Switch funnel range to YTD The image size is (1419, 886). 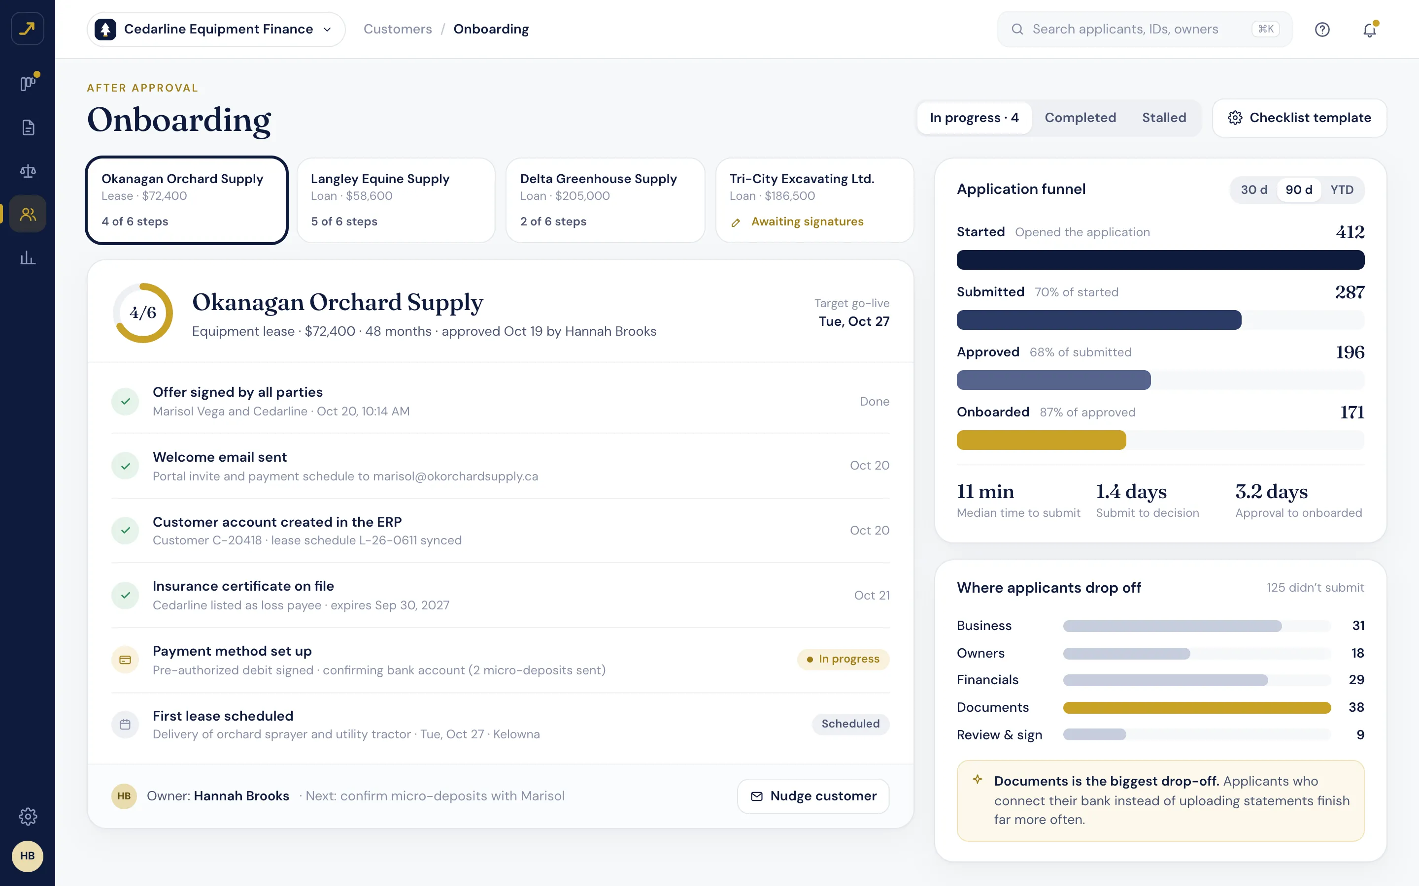(1342, 190)
